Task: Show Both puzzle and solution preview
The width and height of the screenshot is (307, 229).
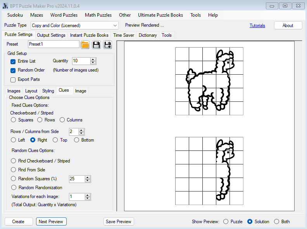Action: 276,222
